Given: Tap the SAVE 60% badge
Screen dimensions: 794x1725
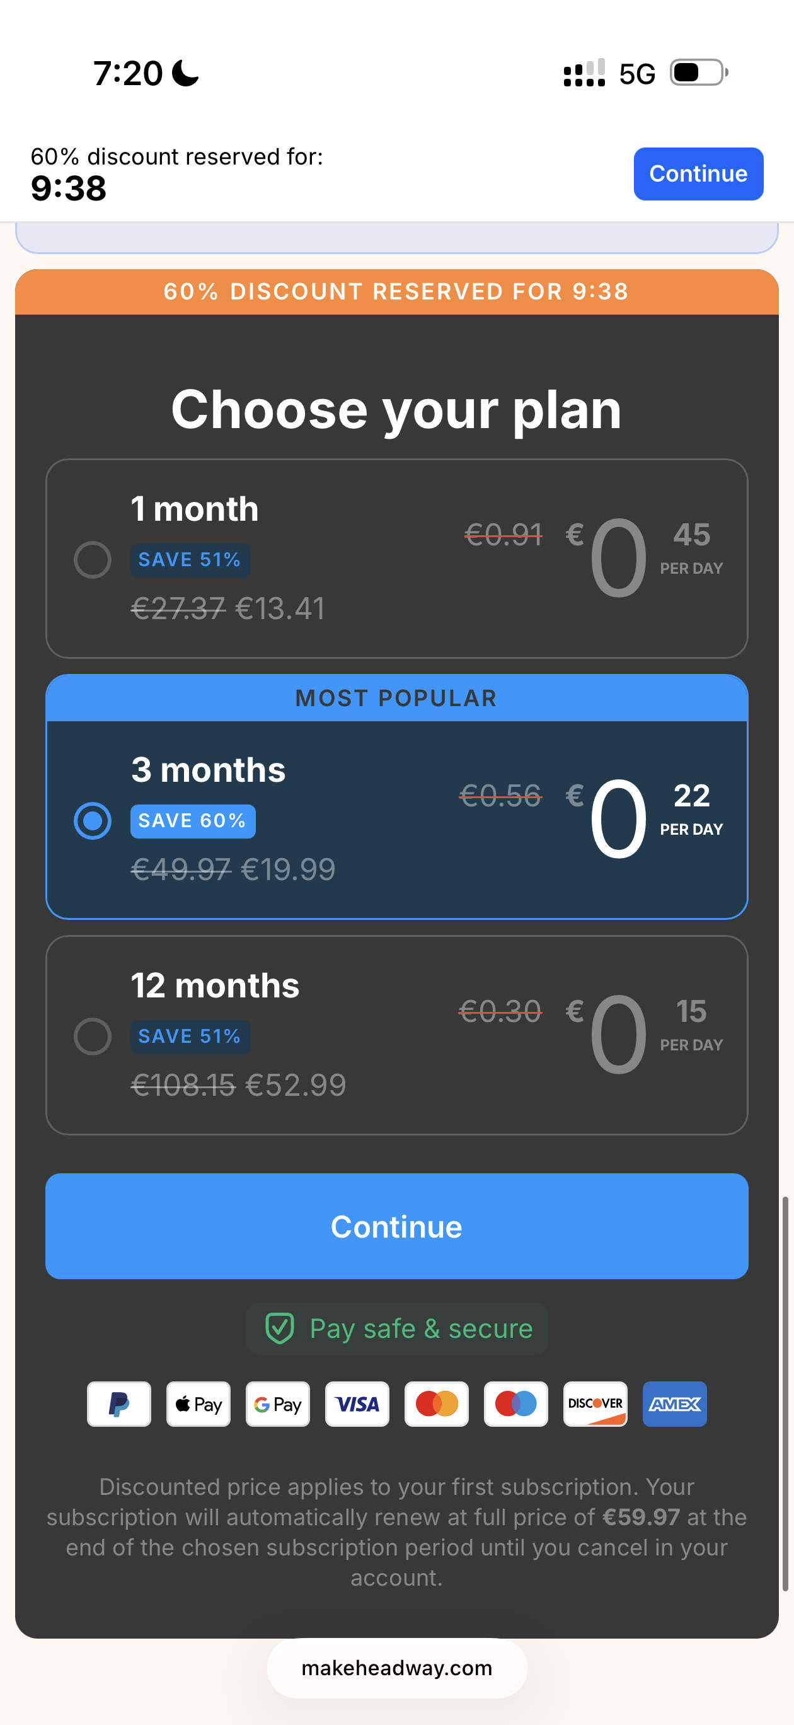Looking at the screenshot, I should 193,821.
